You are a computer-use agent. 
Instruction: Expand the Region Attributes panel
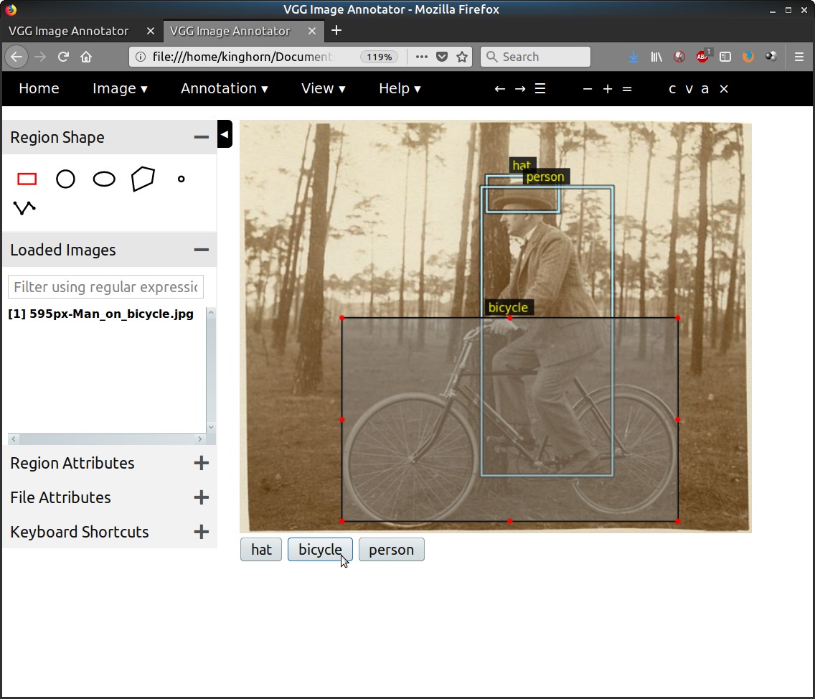201,463
